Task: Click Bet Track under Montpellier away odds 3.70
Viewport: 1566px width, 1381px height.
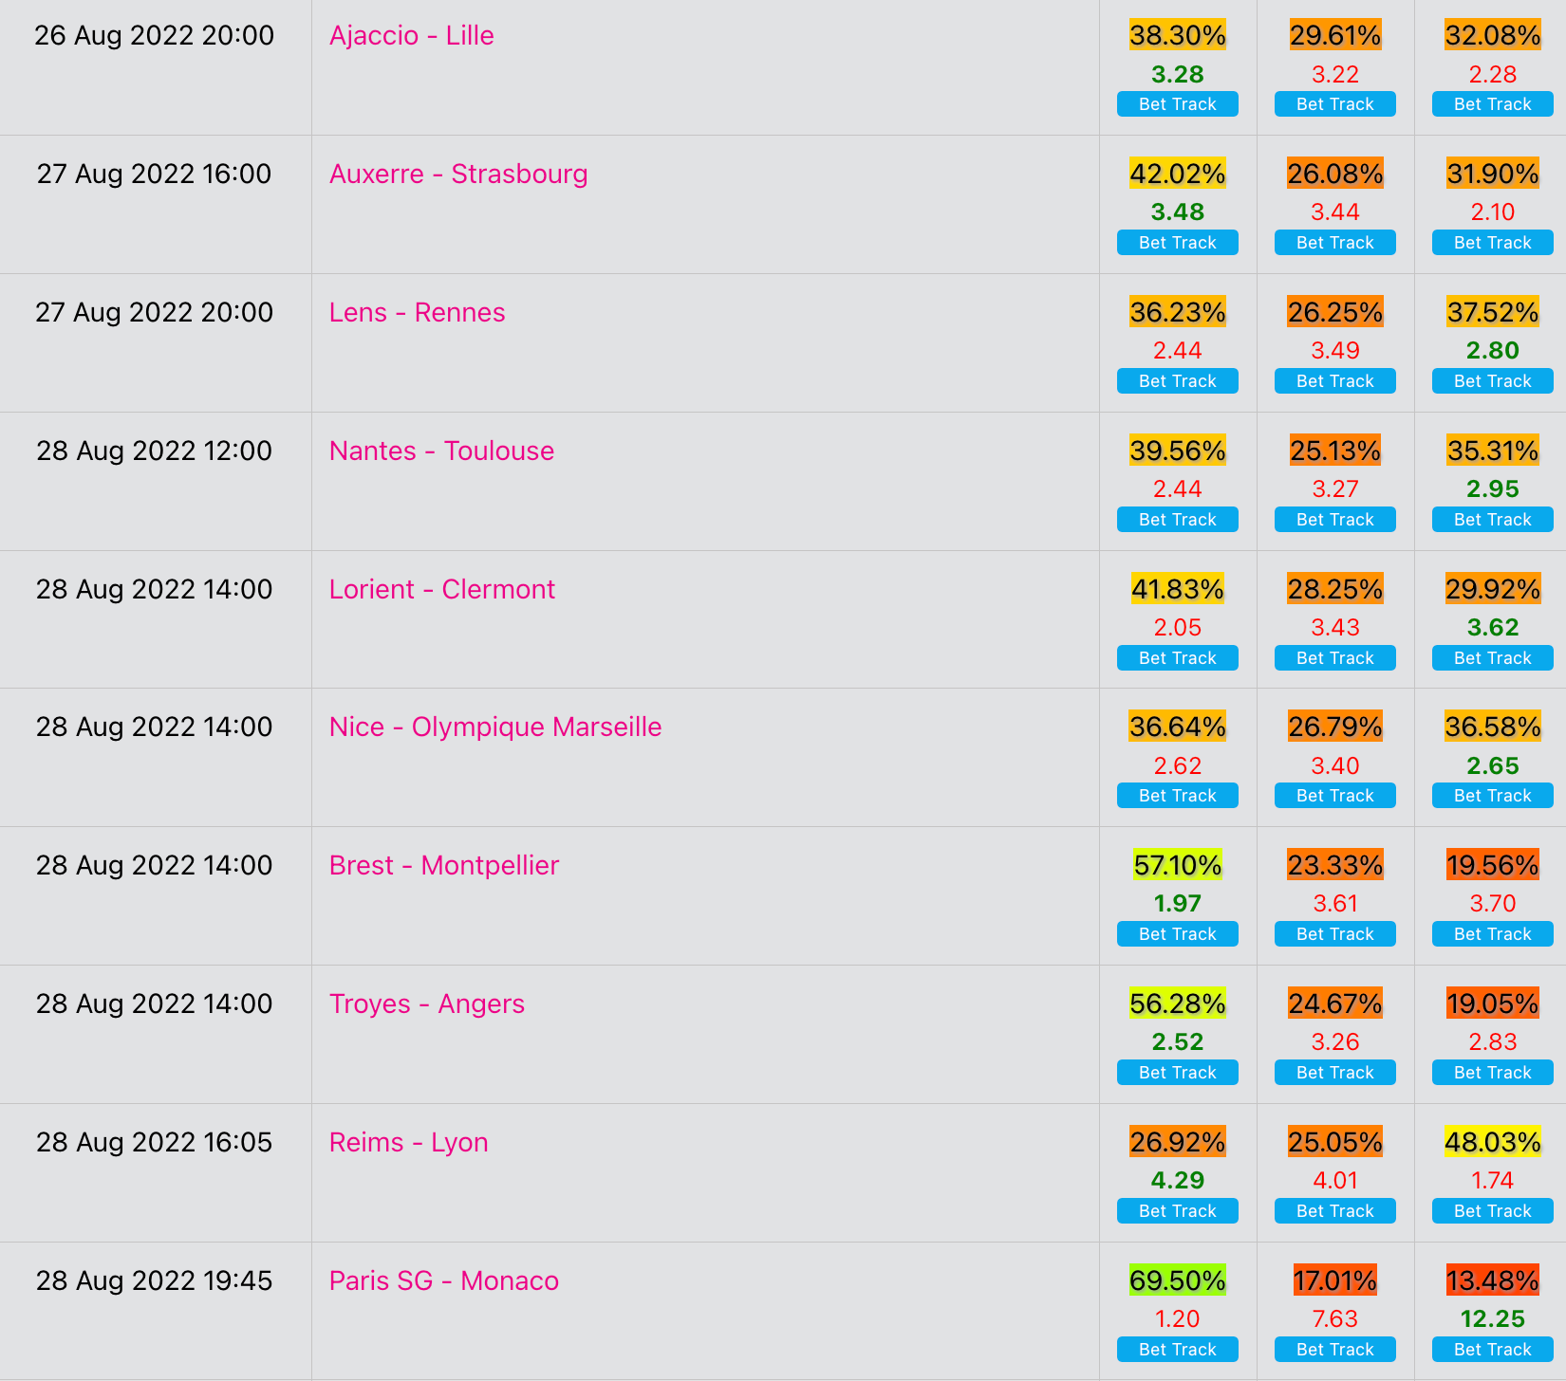Action: click(x=1493, y=934)
